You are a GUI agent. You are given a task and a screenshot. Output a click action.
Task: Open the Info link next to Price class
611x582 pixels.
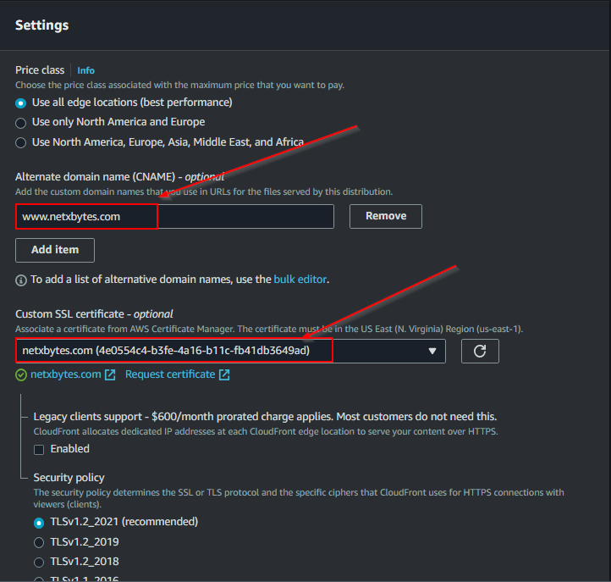86,70
